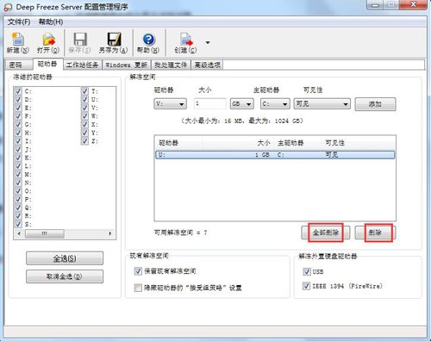Click the Clear All (取消全选) button
Image resolution: width=431 pixels, height=341 pixels.
click(x=65, y=276)
